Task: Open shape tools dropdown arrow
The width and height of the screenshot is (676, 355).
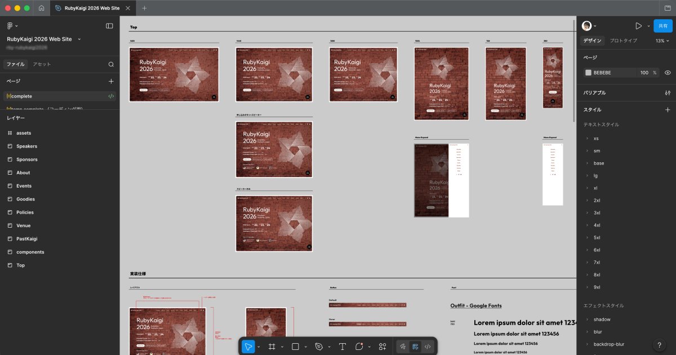Action: tap(305, 347)
